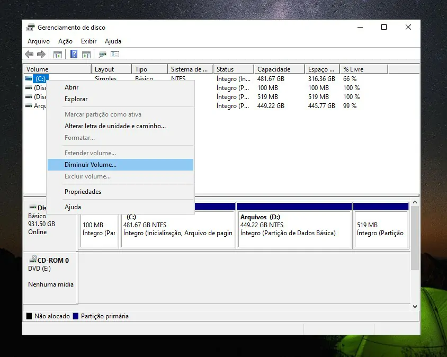Sort by the Capacidade column header
This screenshot has height=357, width=447.
pyautogui.click(x=280, y=69)
